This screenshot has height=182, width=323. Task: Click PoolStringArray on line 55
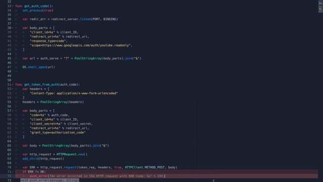[x=54, y=102]
